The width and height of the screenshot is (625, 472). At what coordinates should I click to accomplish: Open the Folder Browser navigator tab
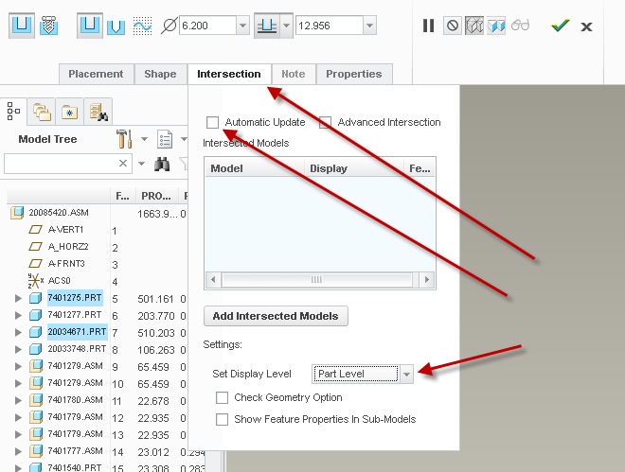tap(42, 112)
